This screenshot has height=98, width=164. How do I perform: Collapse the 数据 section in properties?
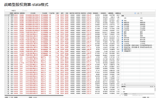tap(122, 92)
